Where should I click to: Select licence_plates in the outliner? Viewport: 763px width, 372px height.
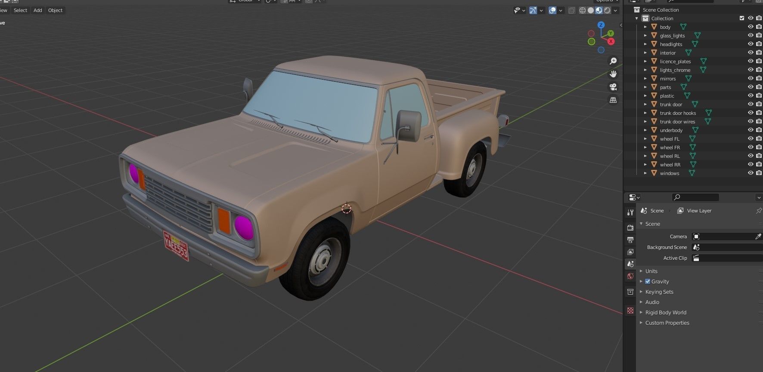point(675,61)
